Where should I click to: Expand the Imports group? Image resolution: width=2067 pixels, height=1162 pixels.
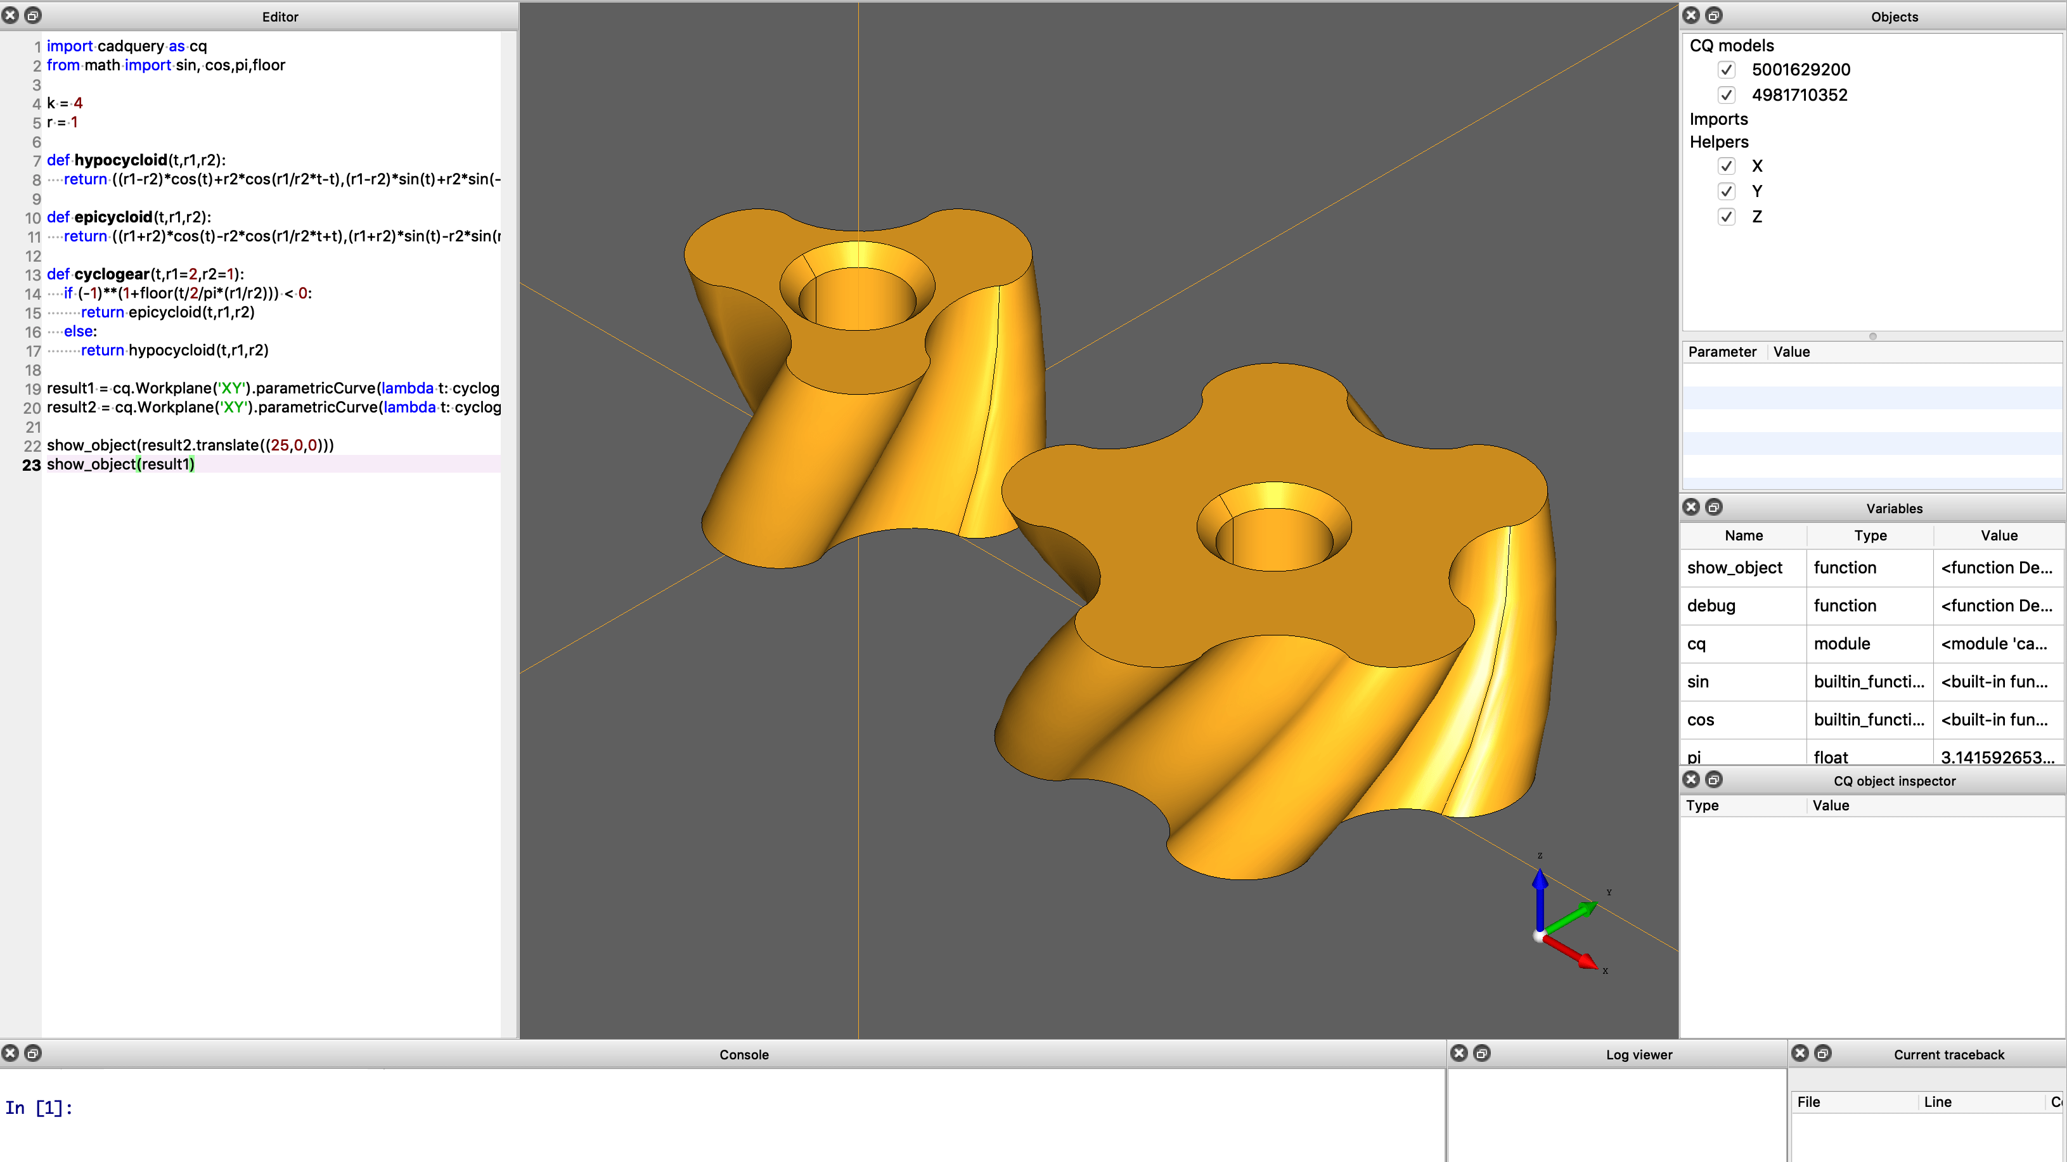point(1718,118)
